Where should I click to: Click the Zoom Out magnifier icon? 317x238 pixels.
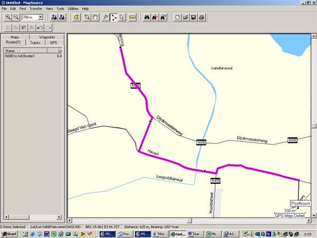pos(16,17)
